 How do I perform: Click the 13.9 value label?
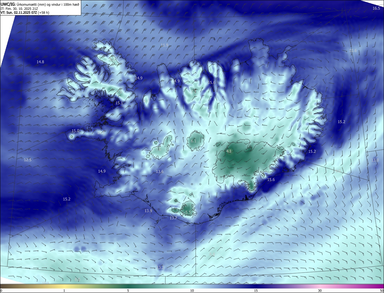click(148, 211)
